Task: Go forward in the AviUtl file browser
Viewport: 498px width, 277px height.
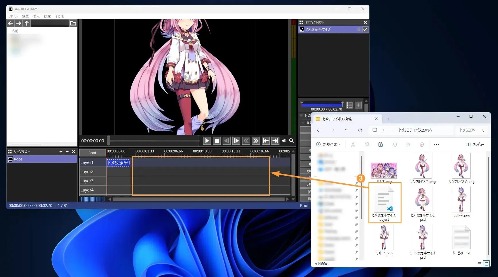Action: 19,23
